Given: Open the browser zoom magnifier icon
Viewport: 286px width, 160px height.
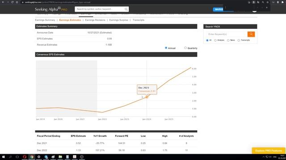Looking at the screenshot, I should [263, 2].
